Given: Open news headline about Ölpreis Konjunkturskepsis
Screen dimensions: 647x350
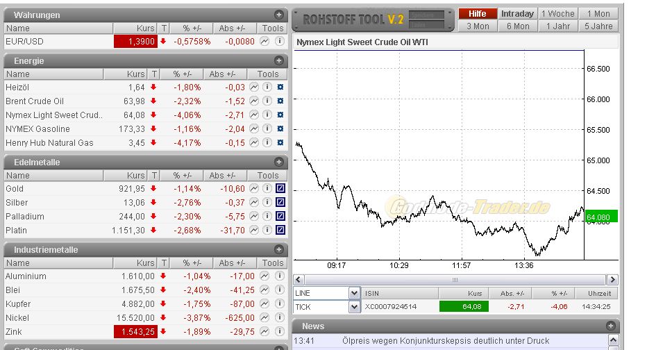Looking at the screenshot, I should click(x=446, y=341).
